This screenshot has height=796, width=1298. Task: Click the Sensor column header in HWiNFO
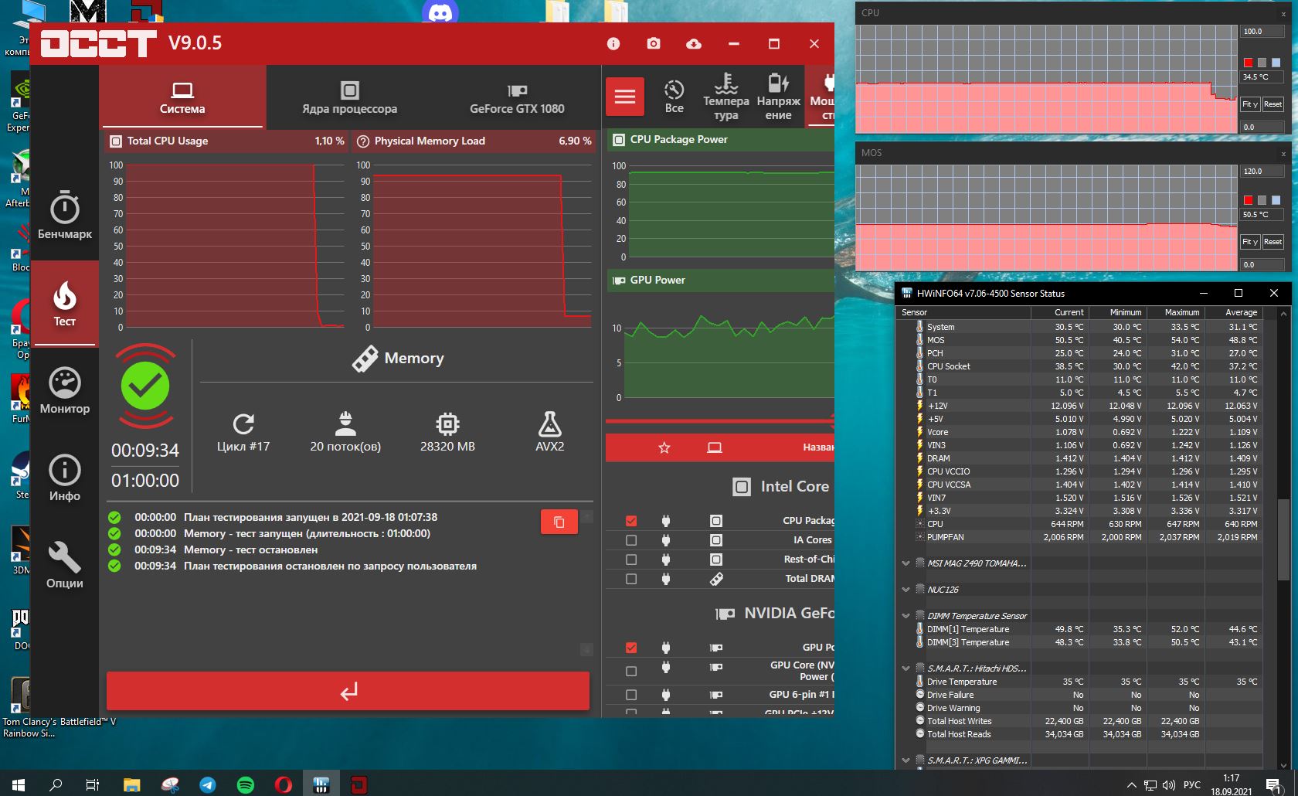[963, 312]
